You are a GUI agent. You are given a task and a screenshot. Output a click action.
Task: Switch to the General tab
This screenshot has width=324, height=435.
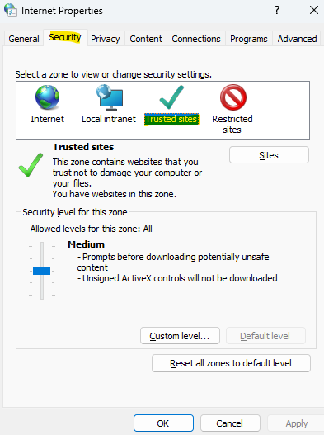[x=24, y=39]
